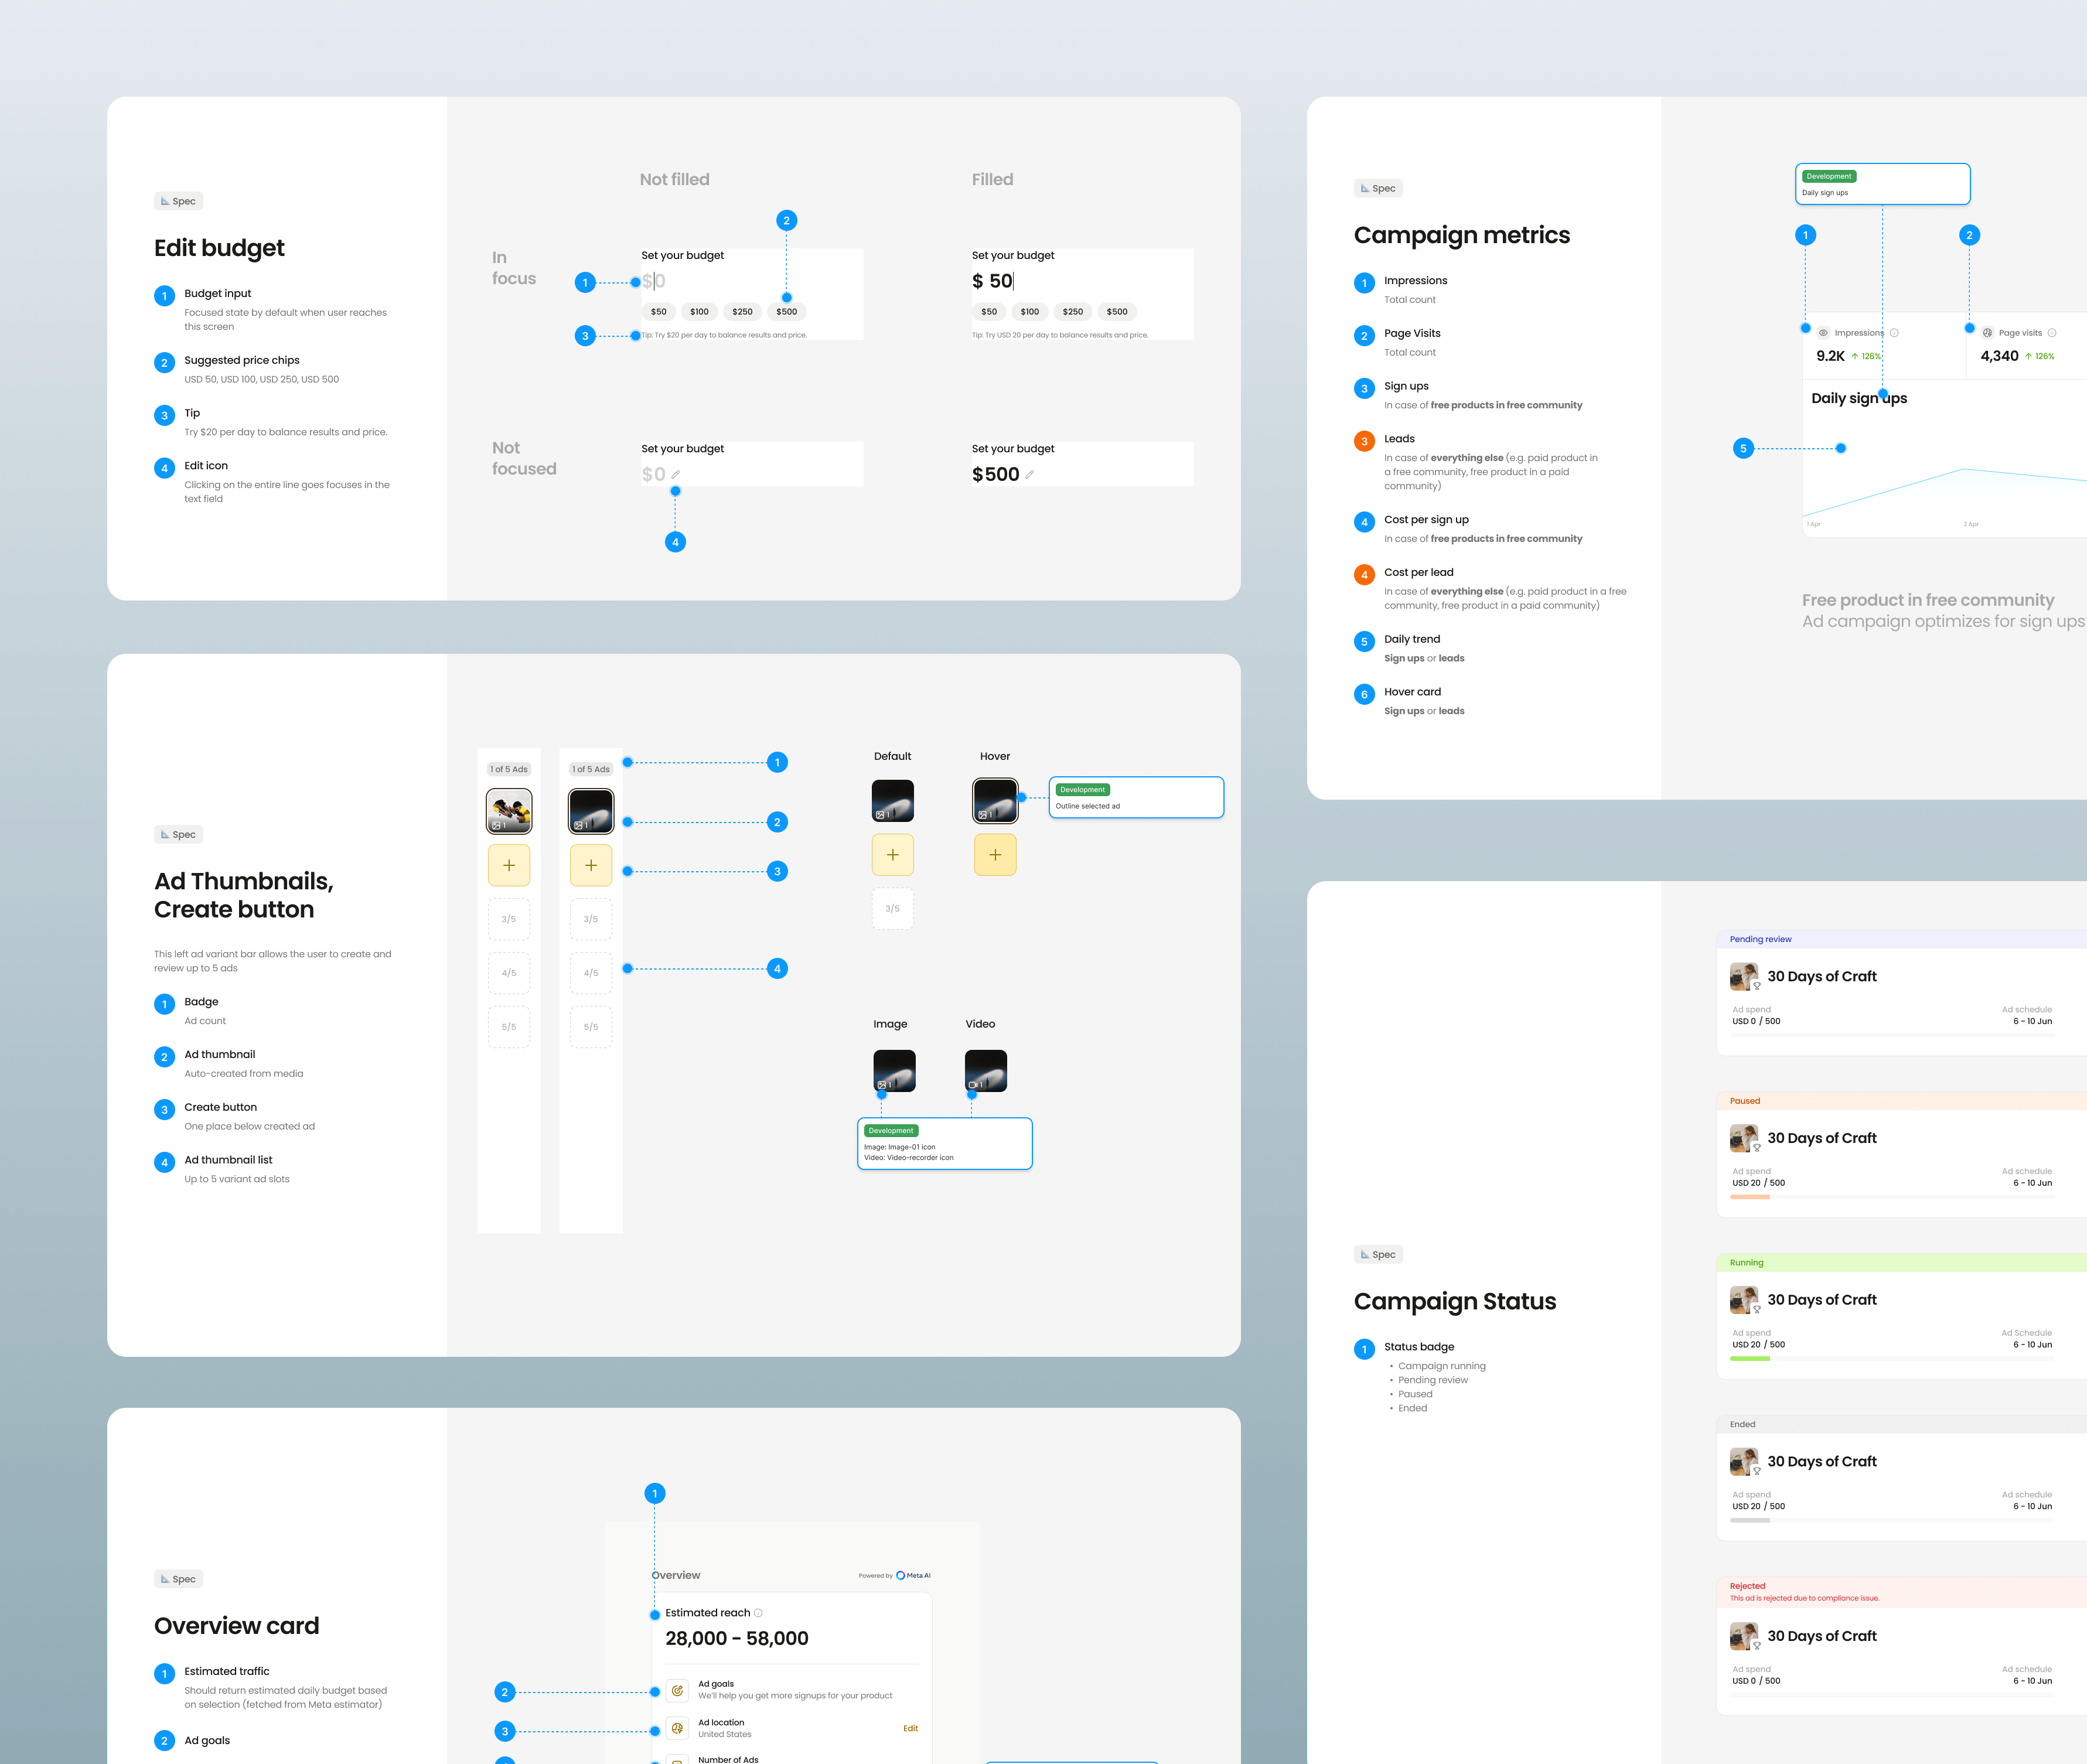
Task: Click the bike ad thumbnail in first column
Action: coord(509,811)
